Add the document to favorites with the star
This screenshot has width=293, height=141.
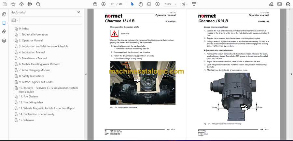click(x=13, y=4)
